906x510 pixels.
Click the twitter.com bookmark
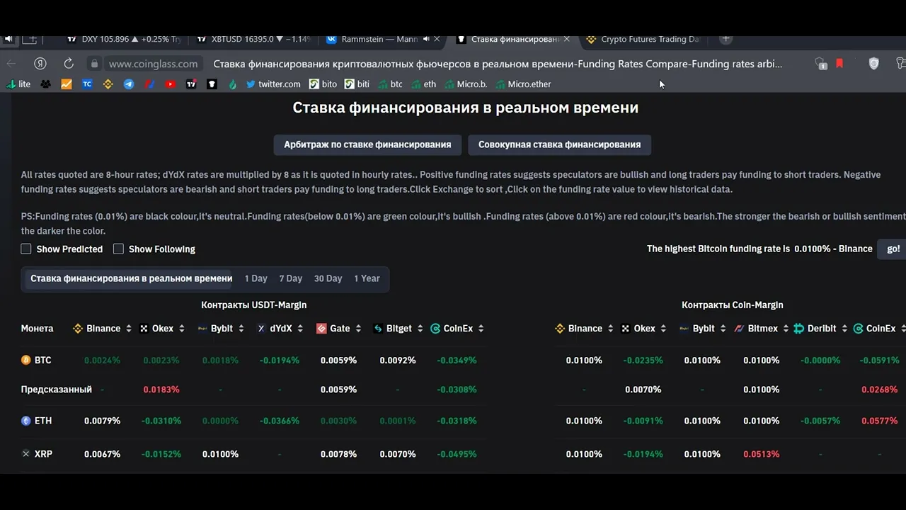[273, 84]
